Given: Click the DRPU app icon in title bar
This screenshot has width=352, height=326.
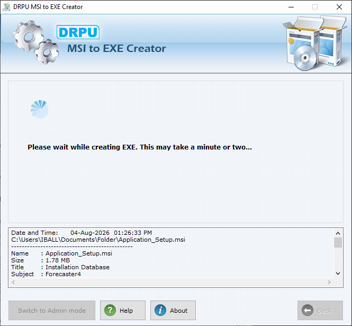Looking at the screenshot, I should pos(6,7).
